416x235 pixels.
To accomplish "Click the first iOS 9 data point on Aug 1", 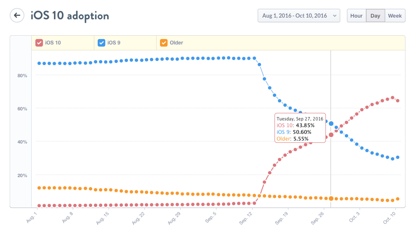I will click(x=39, y=63).
